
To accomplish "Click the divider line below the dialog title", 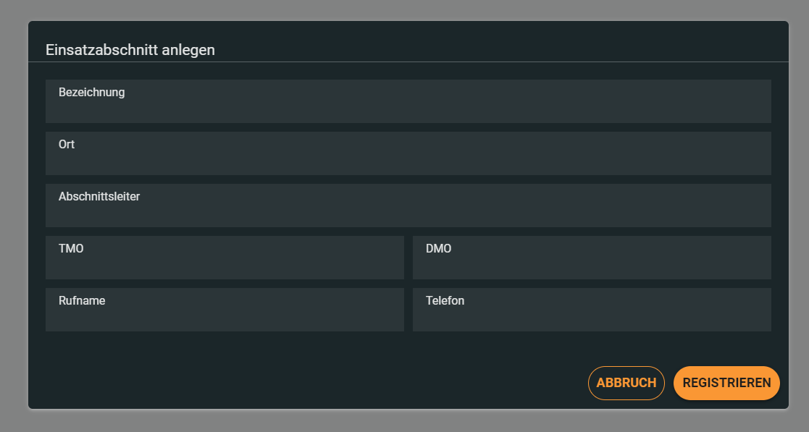I will point(408,62).
